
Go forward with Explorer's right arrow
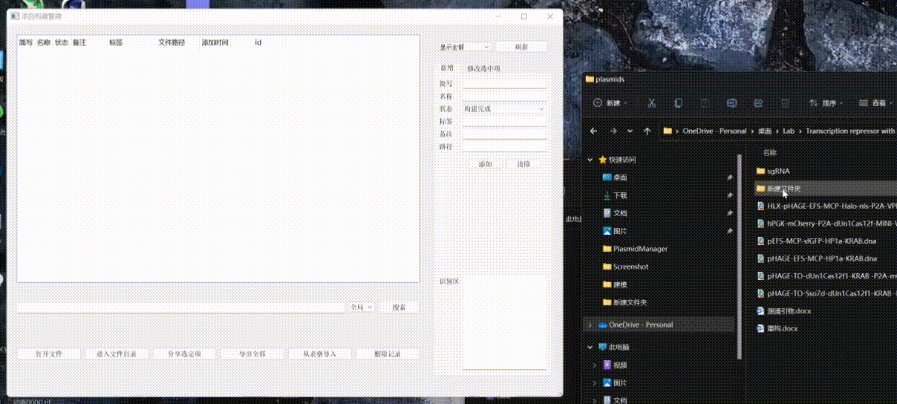coord(613,131)
